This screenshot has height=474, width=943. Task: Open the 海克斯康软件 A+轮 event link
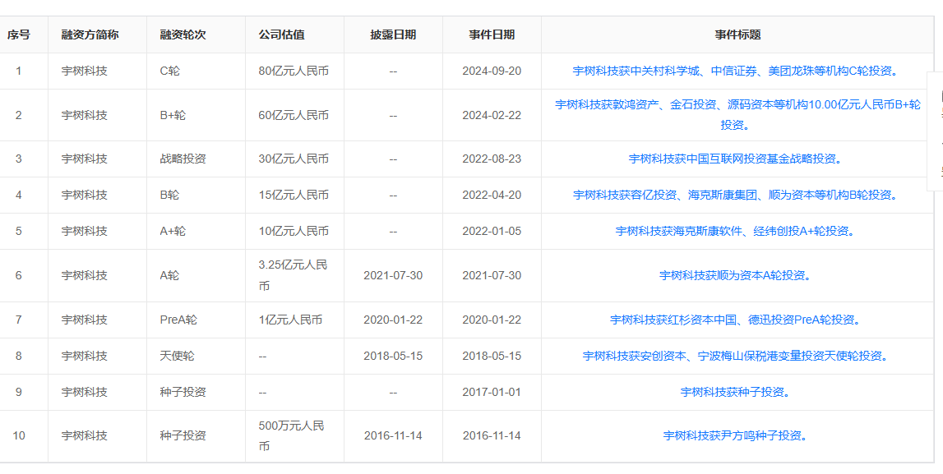[x=737, y=231]
